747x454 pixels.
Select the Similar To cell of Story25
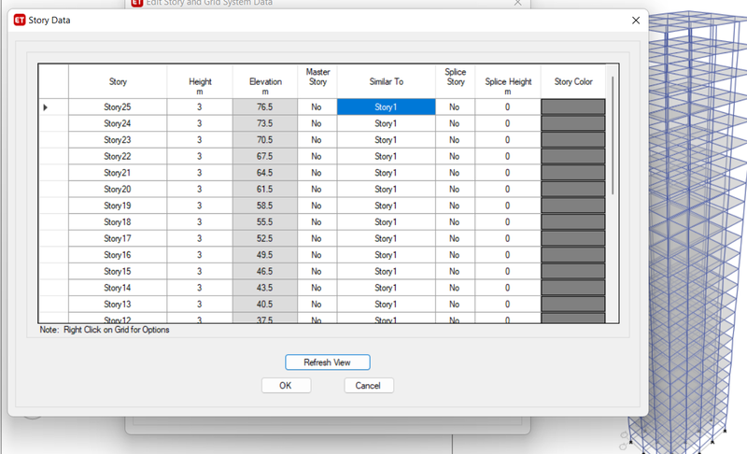[x=387, y=107]
